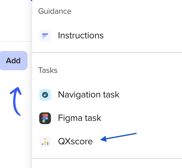Choose the Instructions text label

click(x=81, y=35)
